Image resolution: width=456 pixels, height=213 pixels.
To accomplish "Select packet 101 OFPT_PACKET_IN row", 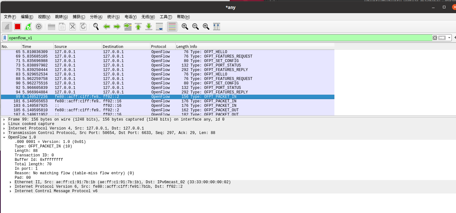I will [x=168, y=101].
